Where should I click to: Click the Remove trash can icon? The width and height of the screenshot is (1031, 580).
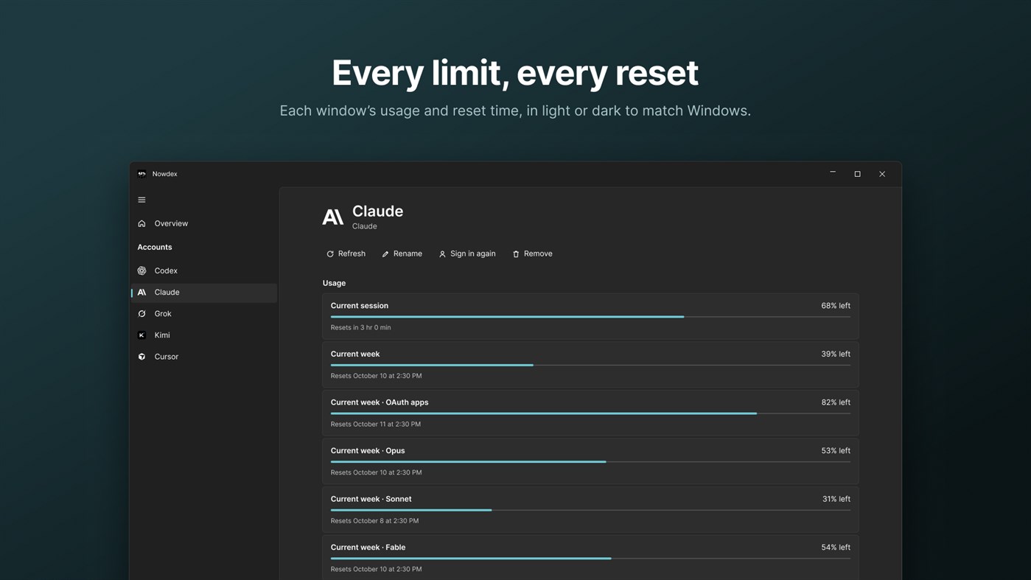[x=516, y=254]
